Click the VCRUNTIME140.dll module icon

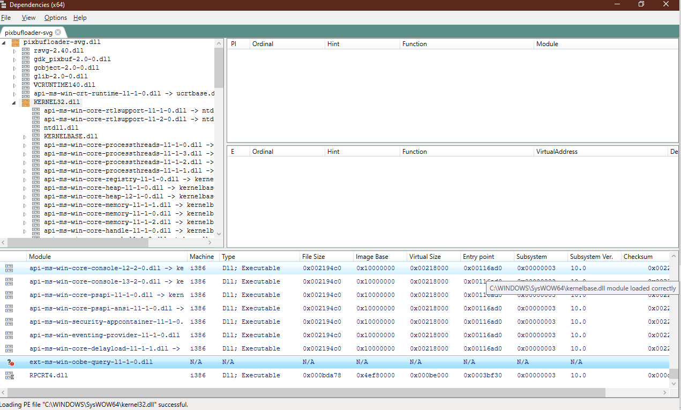(26, 85)
